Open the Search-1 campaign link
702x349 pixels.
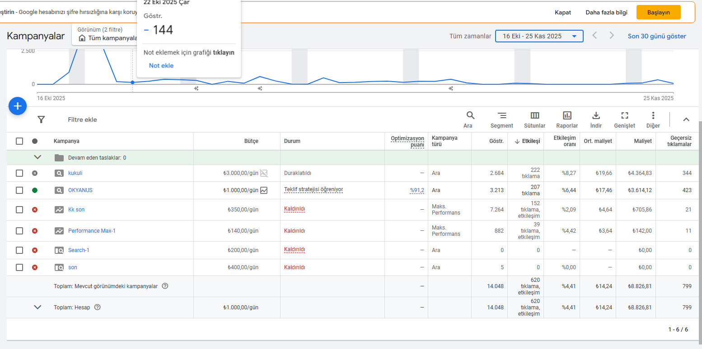pos(79,250)
